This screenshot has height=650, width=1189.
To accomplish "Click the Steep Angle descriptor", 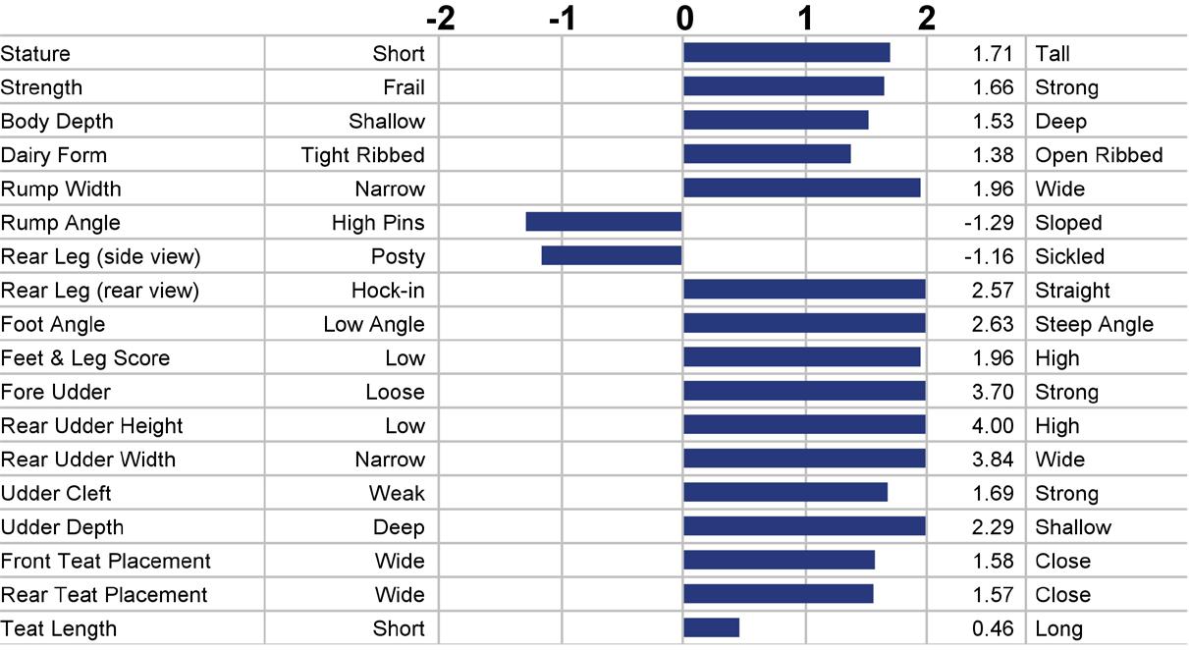I will click(x=1095, y=325).
